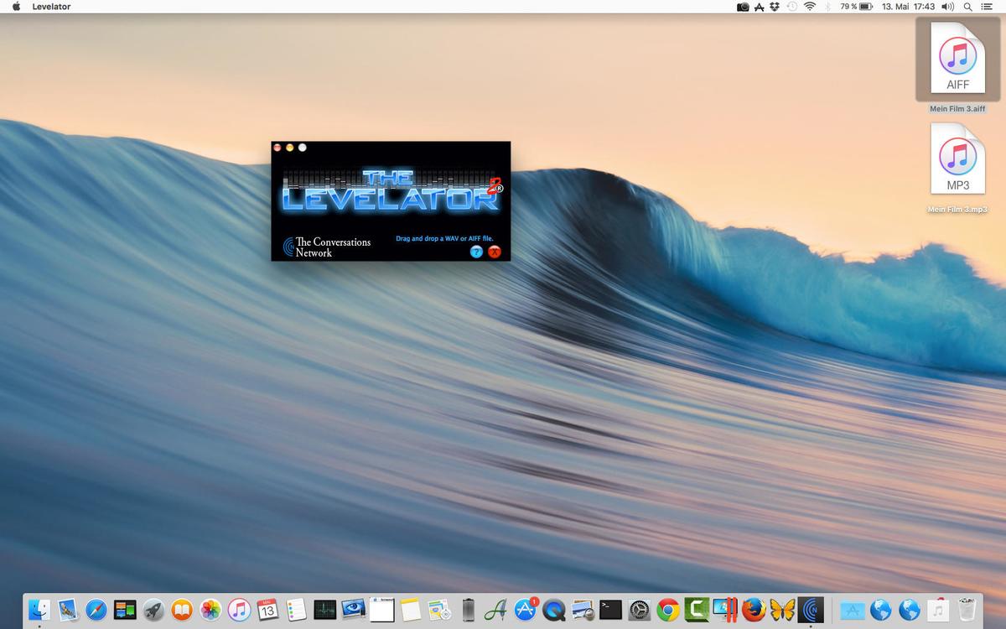
Task: Open the Levelator application menu
Action: pos(51,7)
